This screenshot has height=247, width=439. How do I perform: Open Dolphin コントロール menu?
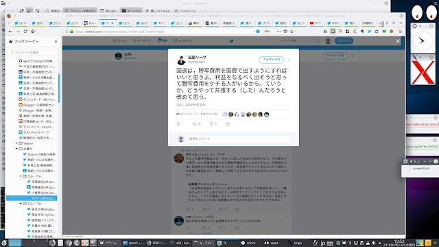(x=185, y=11)
